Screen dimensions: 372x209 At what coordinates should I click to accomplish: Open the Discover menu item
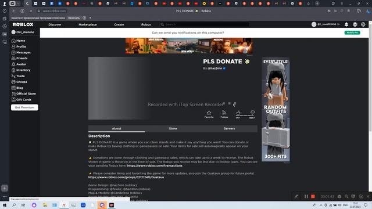55,24
